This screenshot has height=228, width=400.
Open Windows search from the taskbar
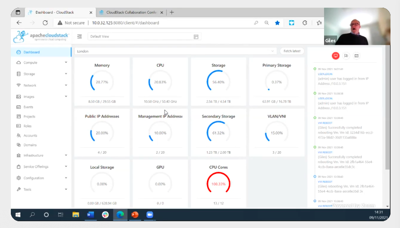click(32, 215)
